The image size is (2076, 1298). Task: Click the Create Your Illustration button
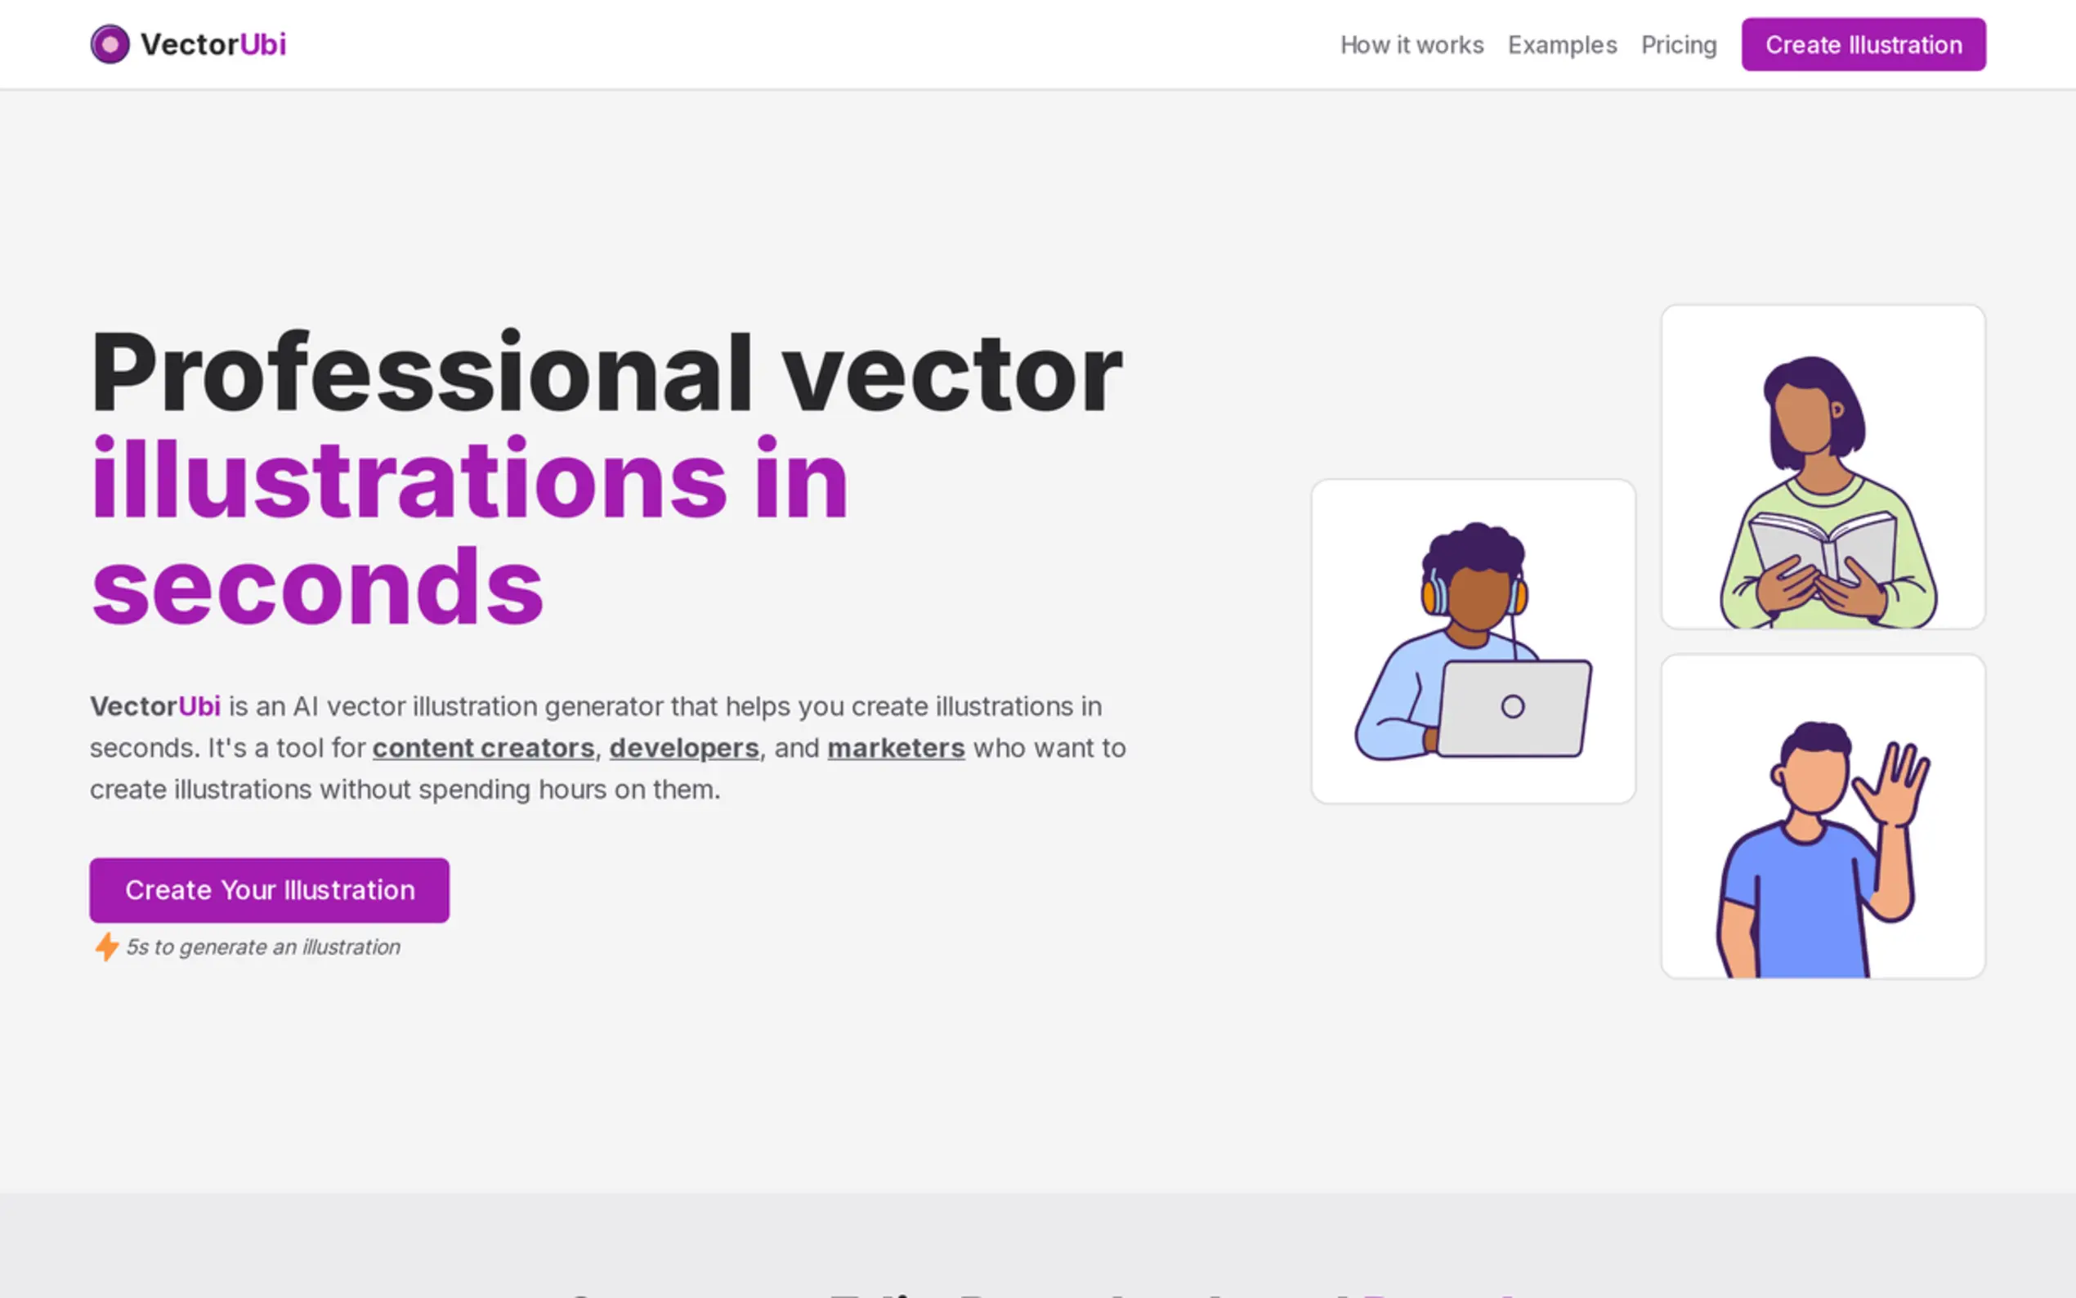(269, 890)
